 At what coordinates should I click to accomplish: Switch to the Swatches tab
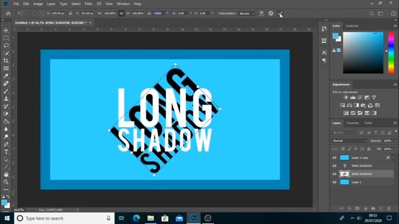[x=352, y=26]
